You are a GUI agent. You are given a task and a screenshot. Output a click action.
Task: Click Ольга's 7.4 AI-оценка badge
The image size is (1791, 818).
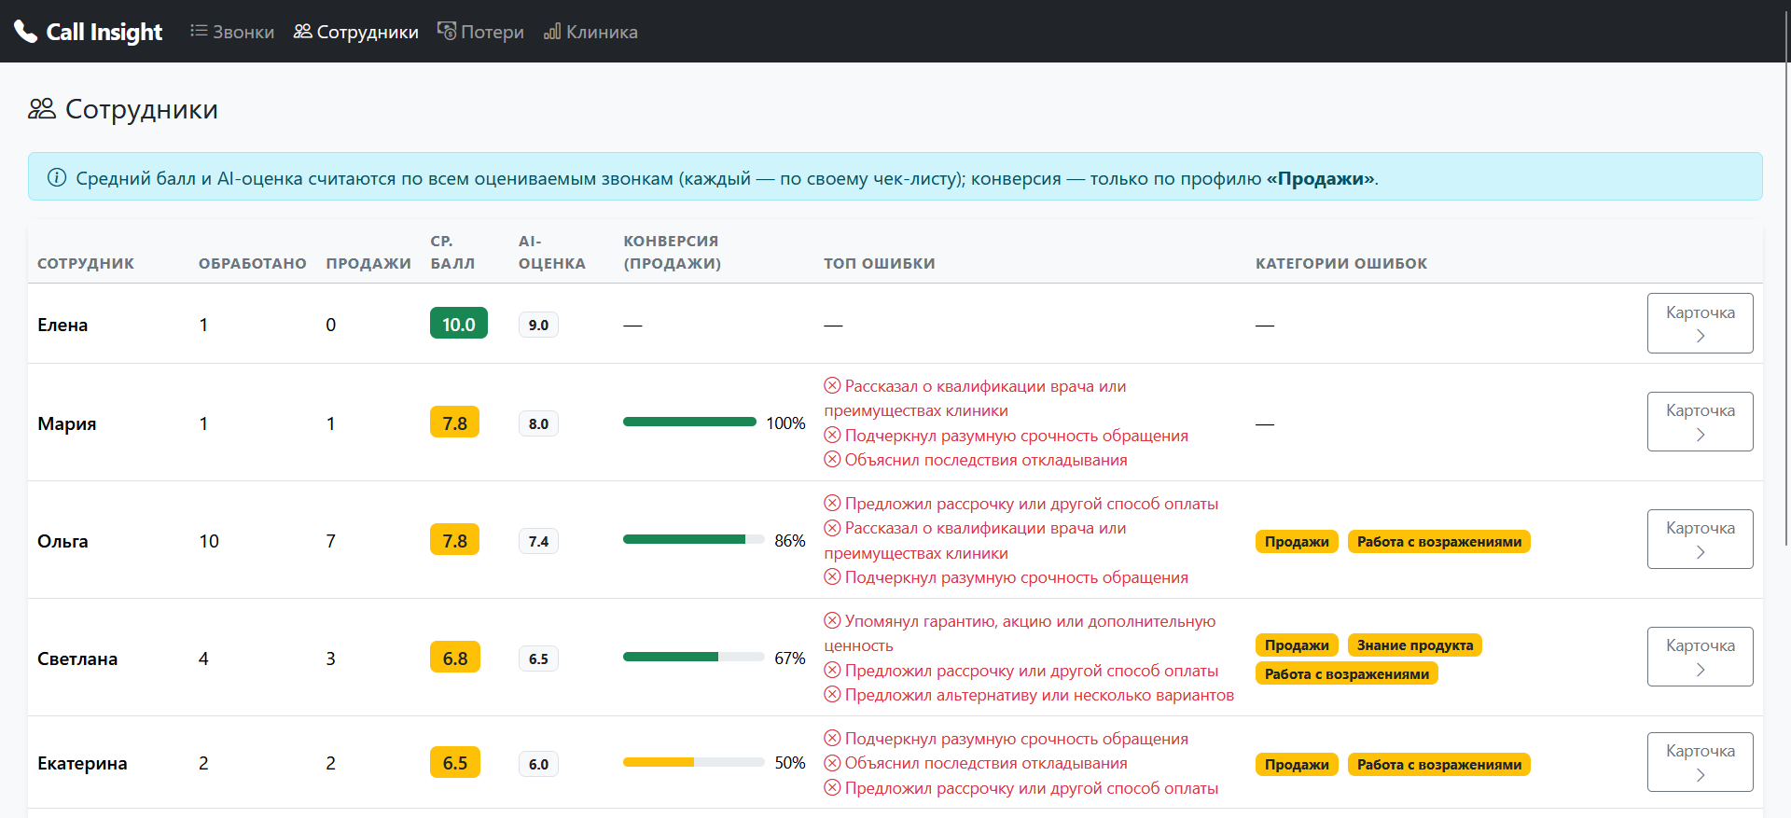click(x=538, y=541)
